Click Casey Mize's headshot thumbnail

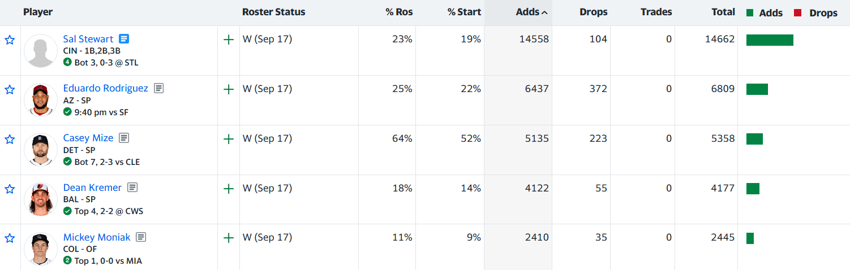(x=41, y=150)
